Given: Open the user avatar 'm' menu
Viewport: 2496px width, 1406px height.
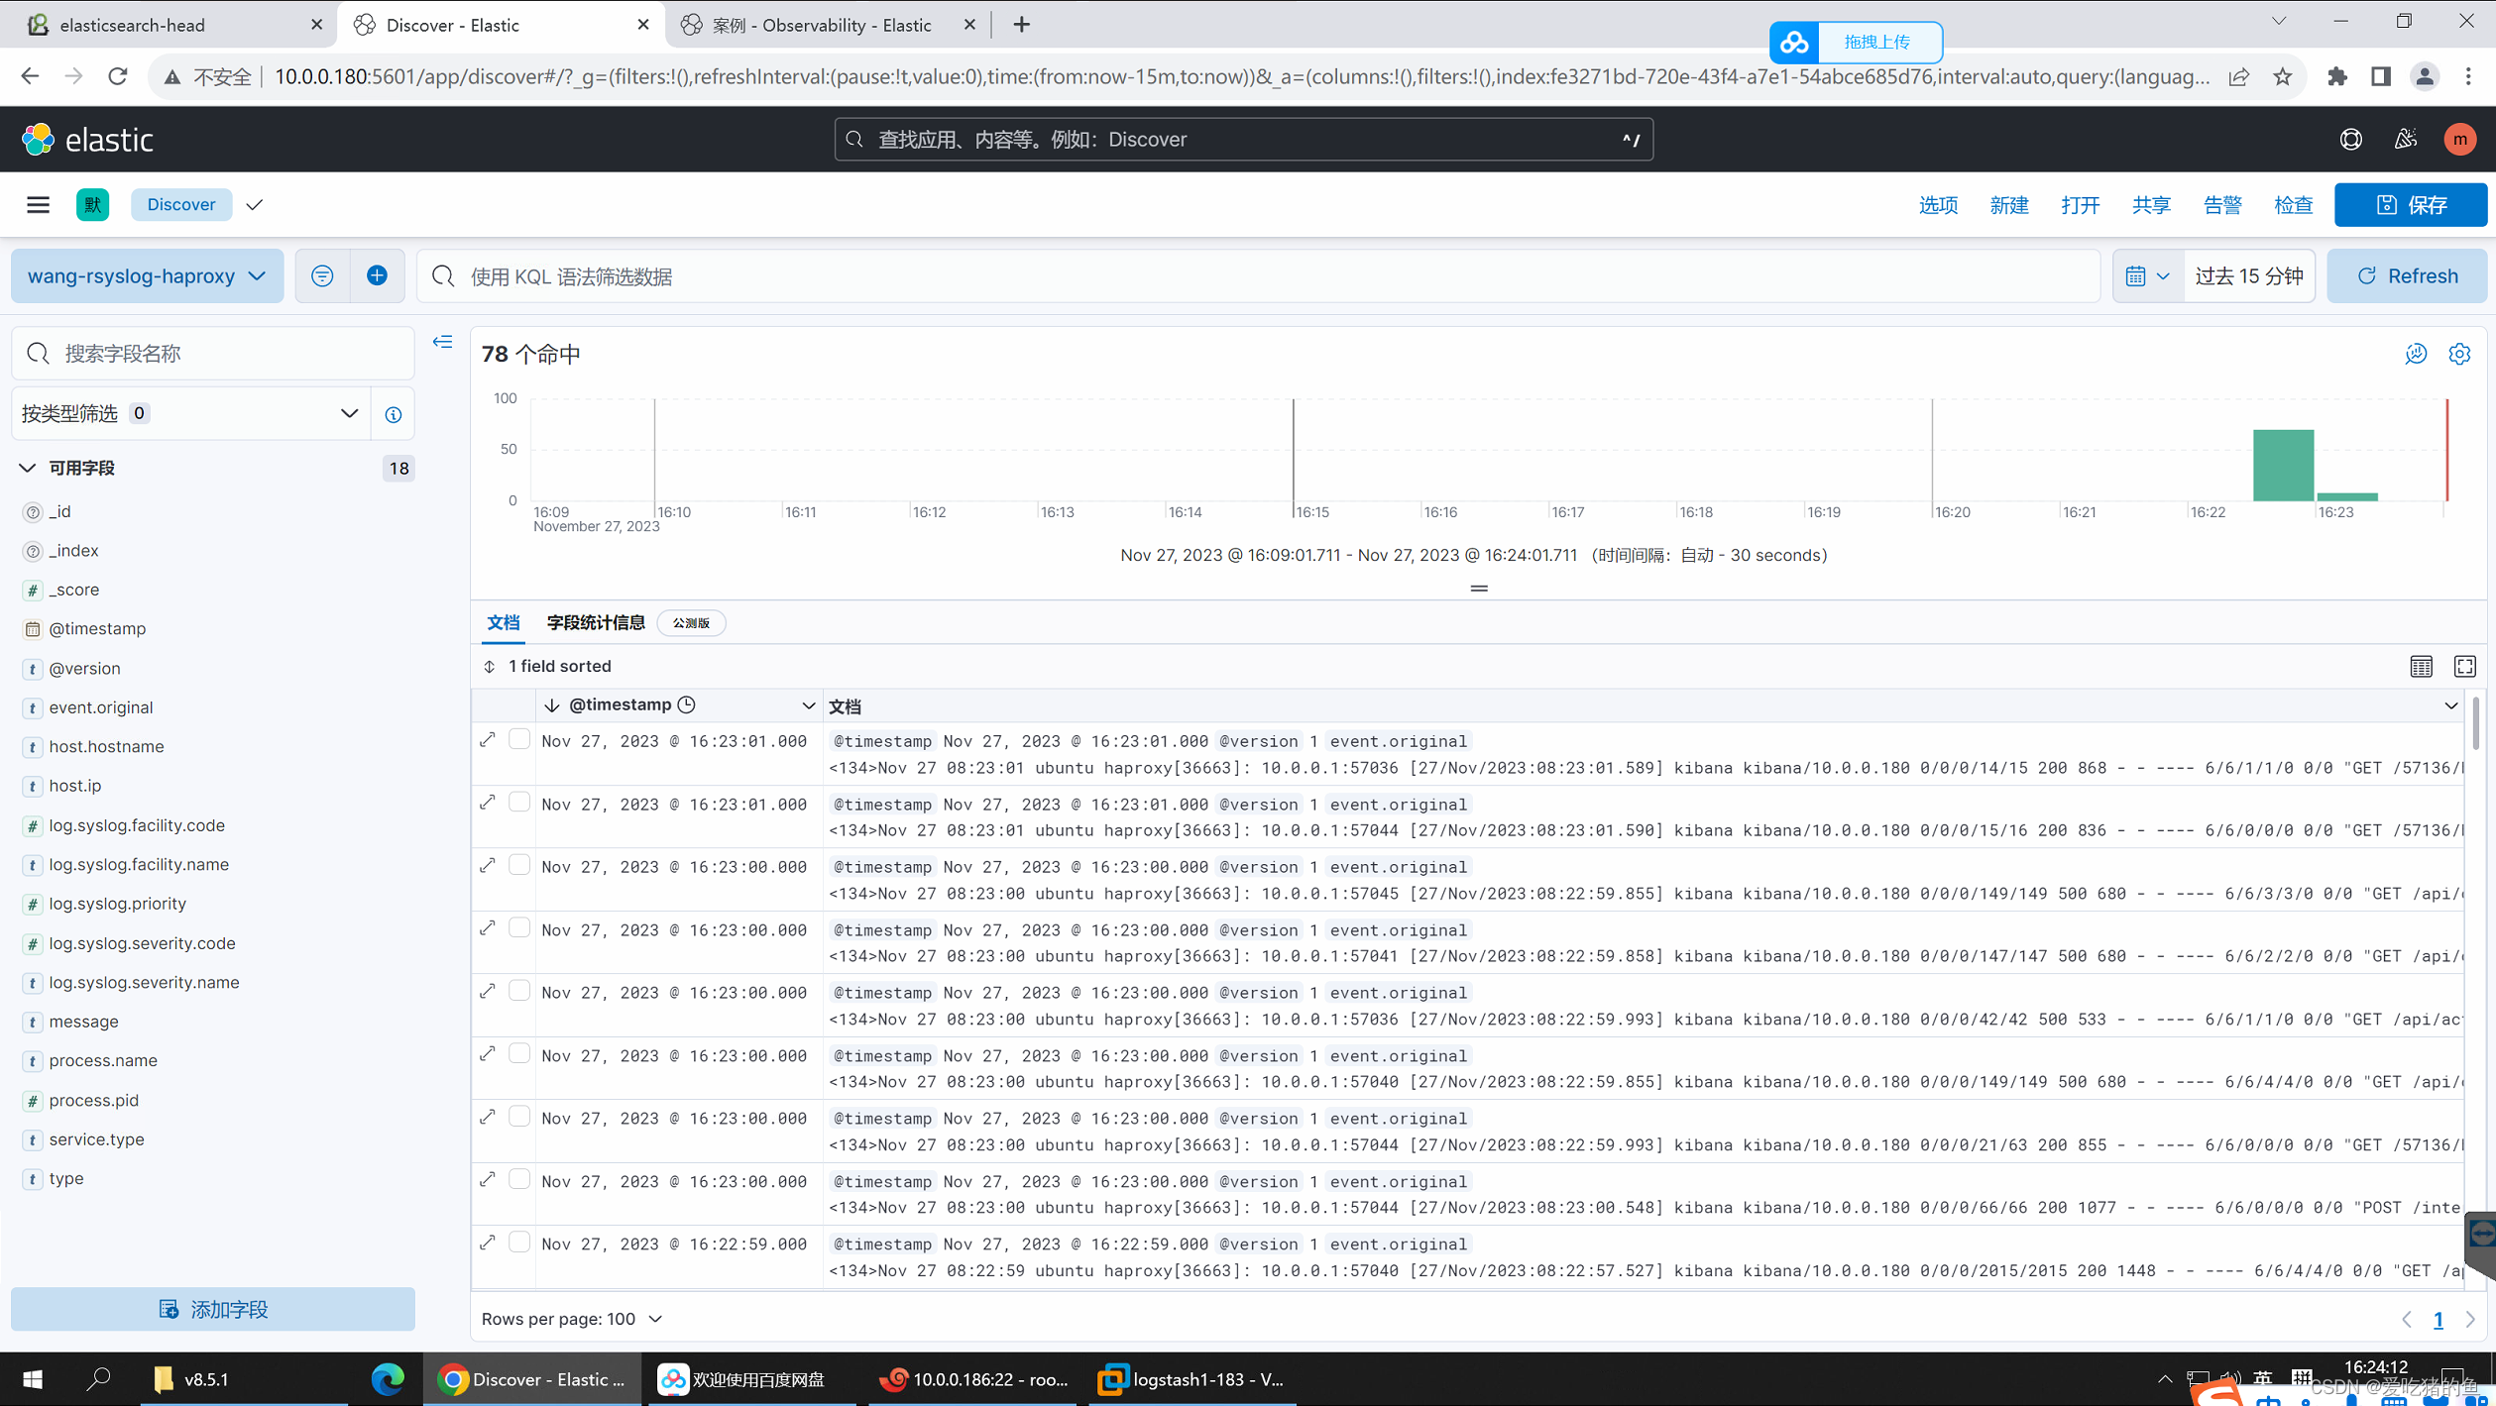Looking at the screenshot, I should [x=2459, y=140].
